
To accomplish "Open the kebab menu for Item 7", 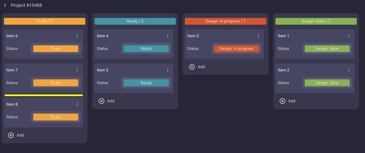I will [x=77, y=70].
